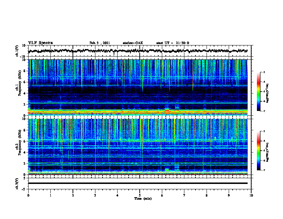This screenshot has width=283, height=219.
Task: Click the ch.2 log(PSD) colorbar label
Action: point(267,152)
